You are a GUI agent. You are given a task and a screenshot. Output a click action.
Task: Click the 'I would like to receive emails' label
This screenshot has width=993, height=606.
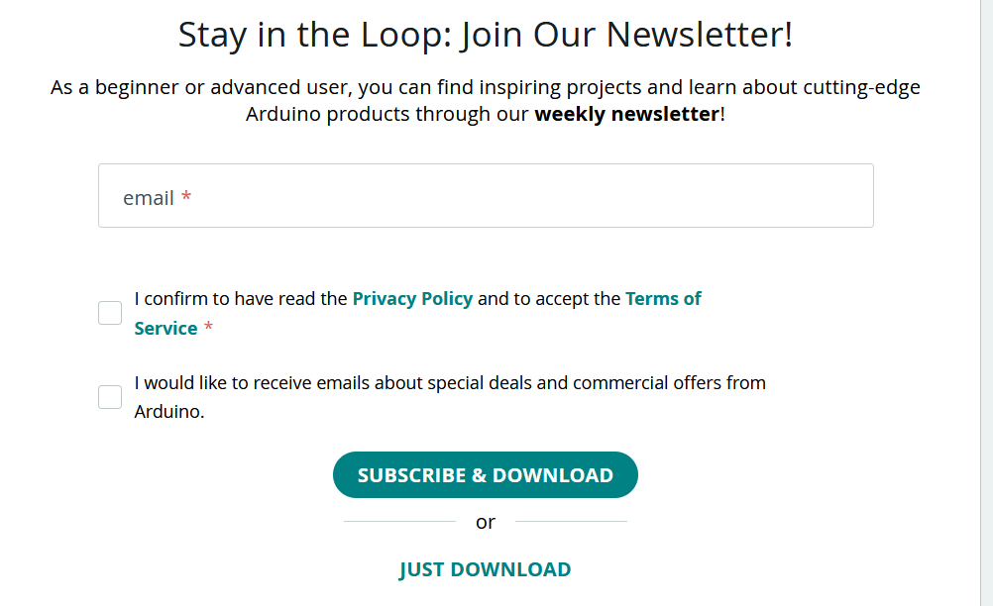(450, 383)
